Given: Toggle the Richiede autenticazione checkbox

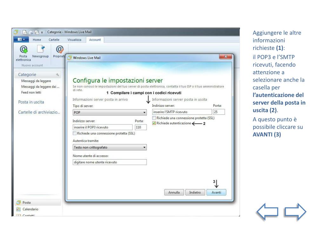Looking at the screenshot, I should (x=154, y=123).
